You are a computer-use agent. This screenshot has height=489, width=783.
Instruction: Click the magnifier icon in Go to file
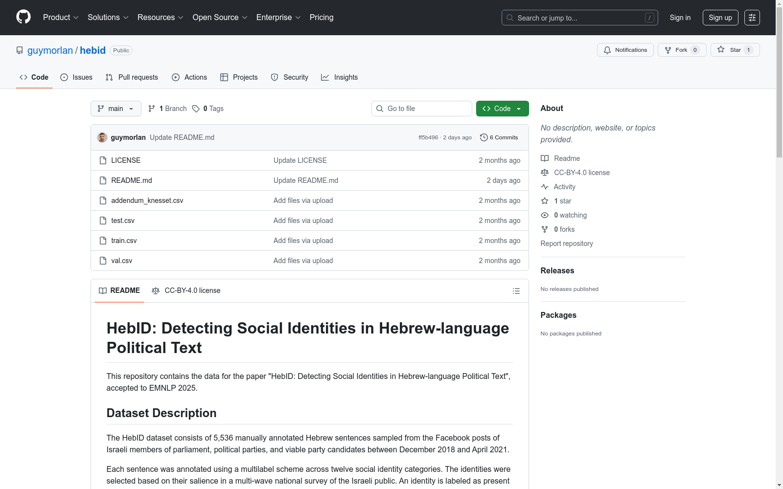click(x=380, y=109)
